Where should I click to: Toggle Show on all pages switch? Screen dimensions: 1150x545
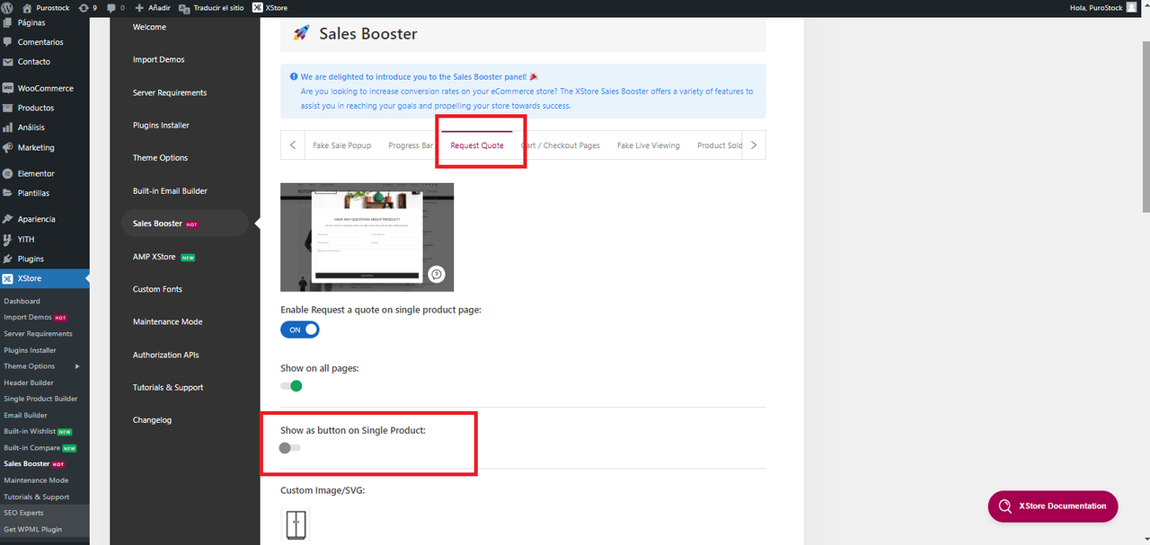tap(291, 386)
